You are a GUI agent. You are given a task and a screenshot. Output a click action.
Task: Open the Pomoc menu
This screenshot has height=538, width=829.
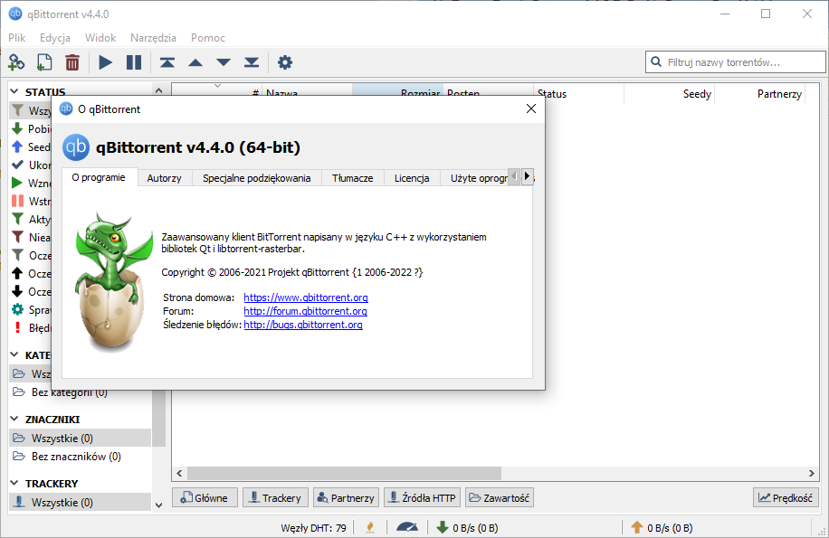tap(208, 37)
